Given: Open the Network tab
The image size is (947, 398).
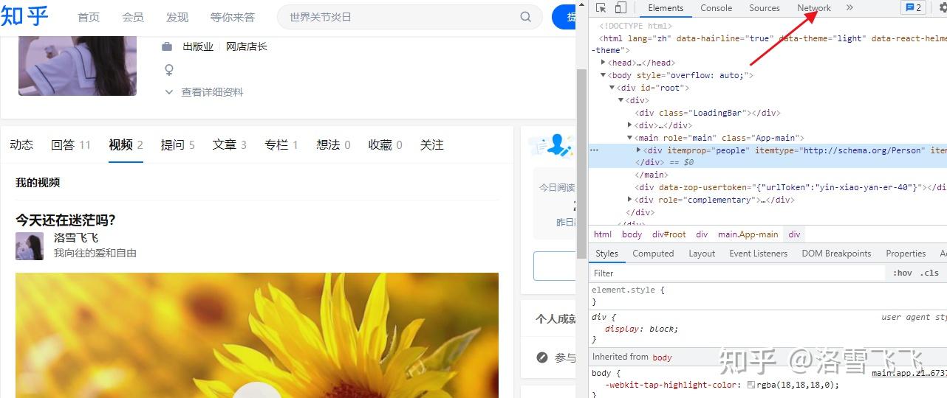Looking at the screenshot, I should click(x=814, y=8).
